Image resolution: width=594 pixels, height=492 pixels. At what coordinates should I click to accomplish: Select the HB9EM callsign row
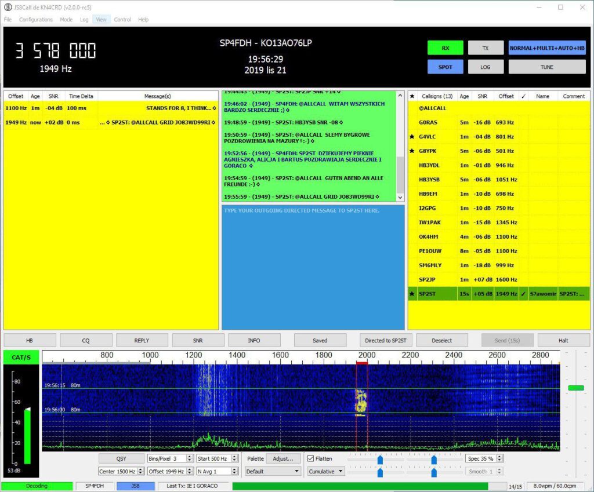click(498, 194)
